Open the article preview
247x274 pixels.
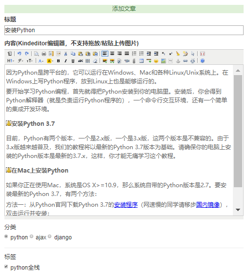tap(37, 54)
